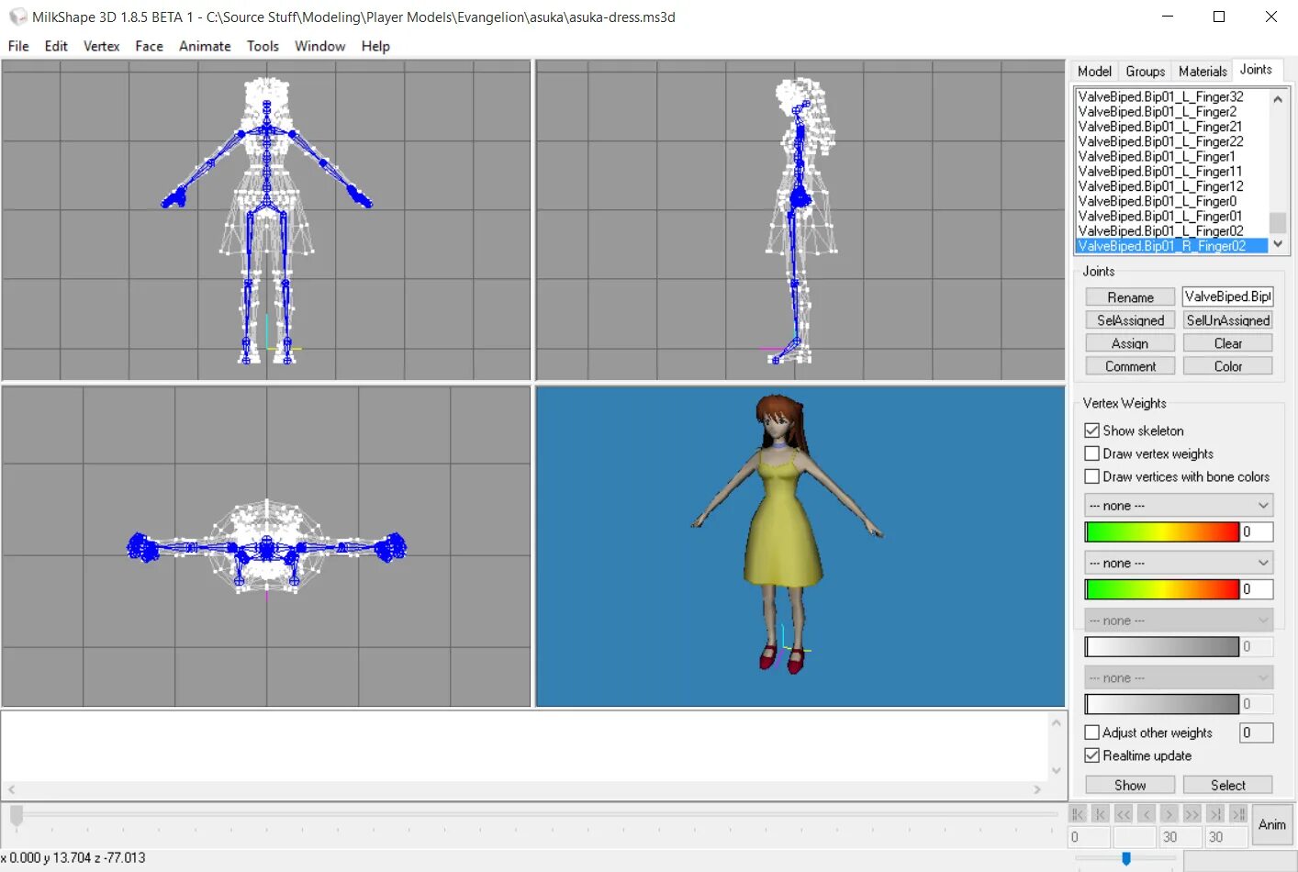
Task: Open the Tools menu
Action: point(263,46)
